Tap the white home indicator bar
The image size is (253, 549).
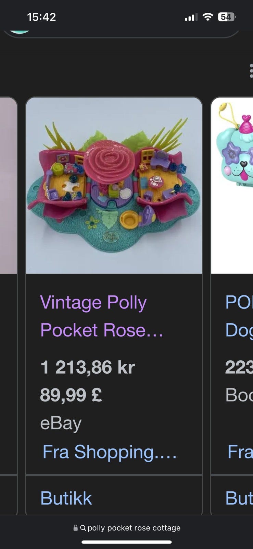click(x=126, y=542)
